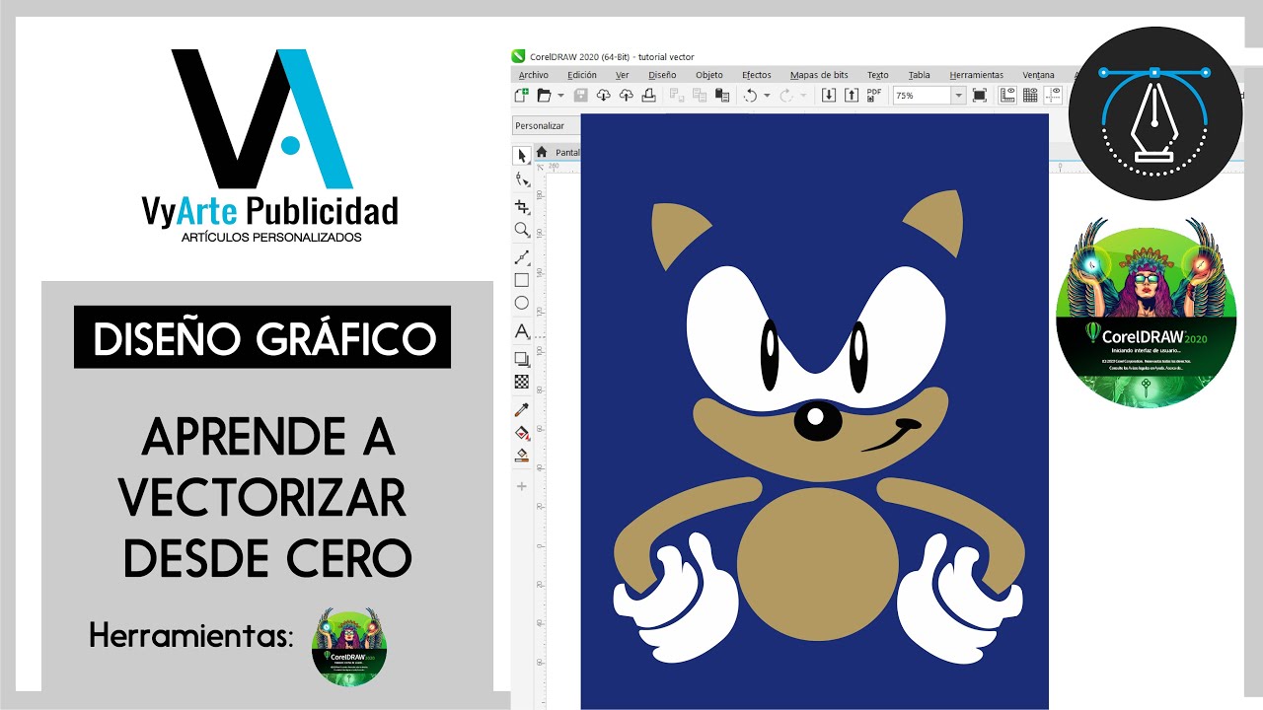Click the Home icon on the tab bar
The image size is (1263, 710).
(542, 152)
